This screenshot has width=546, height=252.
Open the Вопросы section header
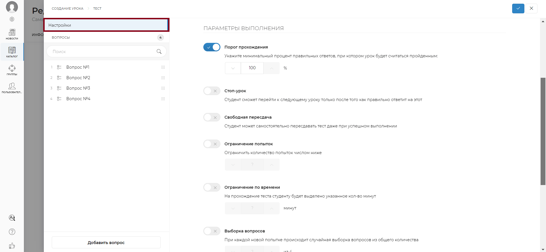[106, 37]
